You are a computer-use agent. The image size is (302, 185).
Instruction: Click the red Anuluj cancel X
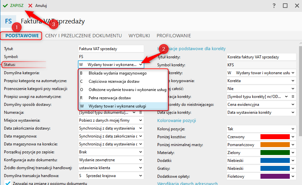coord(30,6)
